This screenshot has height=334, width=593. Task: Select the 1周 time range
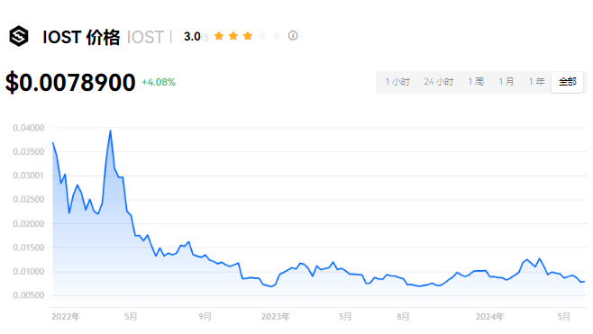pos(476,82)
